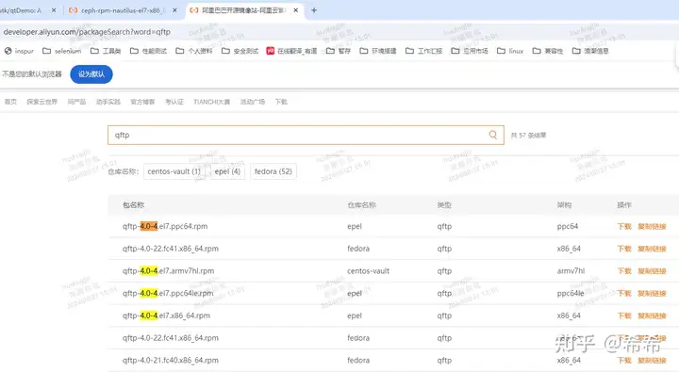
Task: Open the selenium bookmark folder
Action: click(62, 51)
